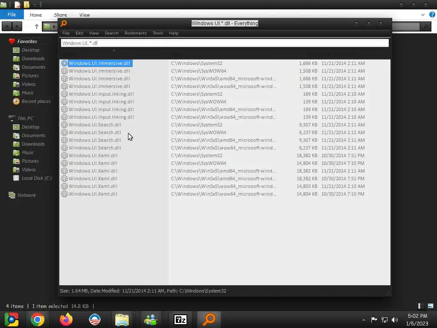
Task: Open the Search menu in Everything
Action: pos(111,33)
